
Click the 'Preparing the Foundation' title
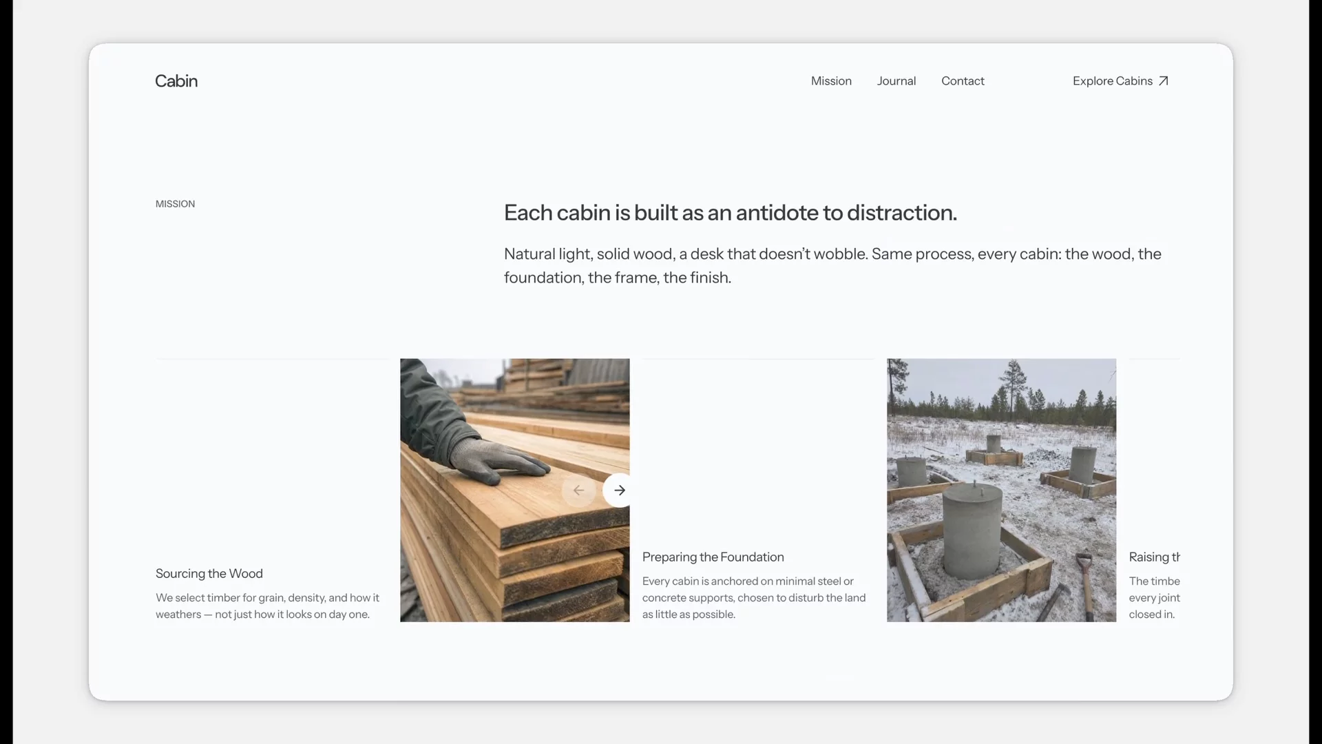[x=713, y=557]
